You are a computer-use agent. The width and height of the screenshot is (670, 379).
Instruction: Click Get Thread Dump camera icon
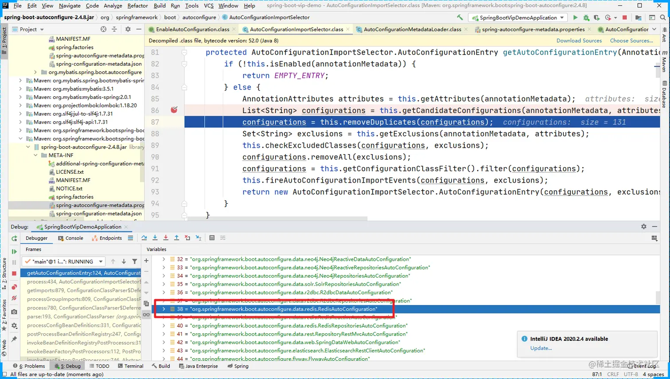14,312
